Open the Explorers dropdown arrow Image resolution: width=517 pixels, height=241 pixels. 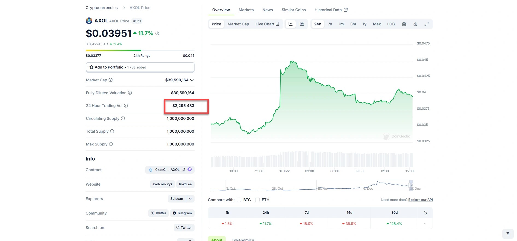(x=190, y=199)
